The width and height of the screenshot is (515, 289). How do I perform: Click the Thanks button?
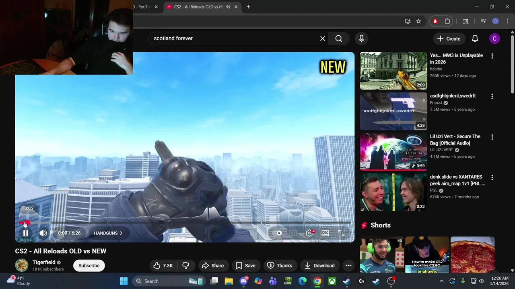tap(280, 266)
